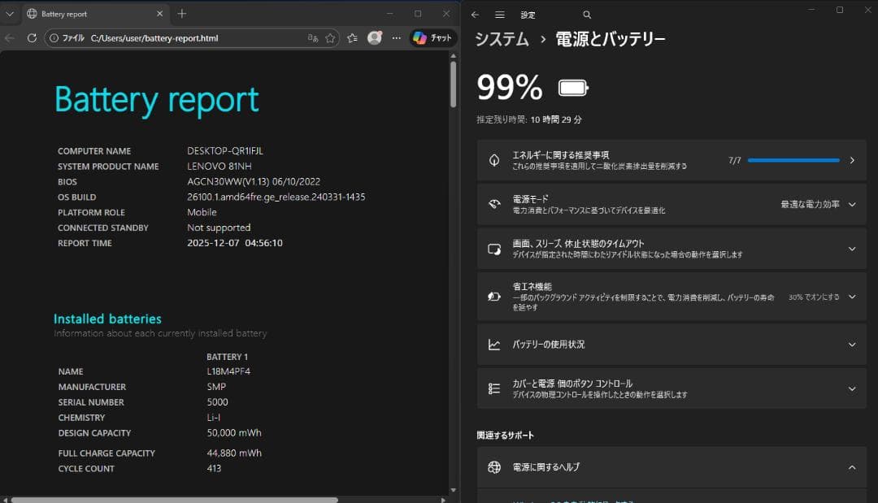The width and height of the screenshot is (878, 503).
Task: Click the 省エネ機能 leaf icon
Action: [x=493, y=296]
